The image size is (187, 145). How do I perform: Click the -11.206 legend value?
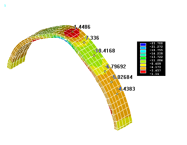click(156, 60)
